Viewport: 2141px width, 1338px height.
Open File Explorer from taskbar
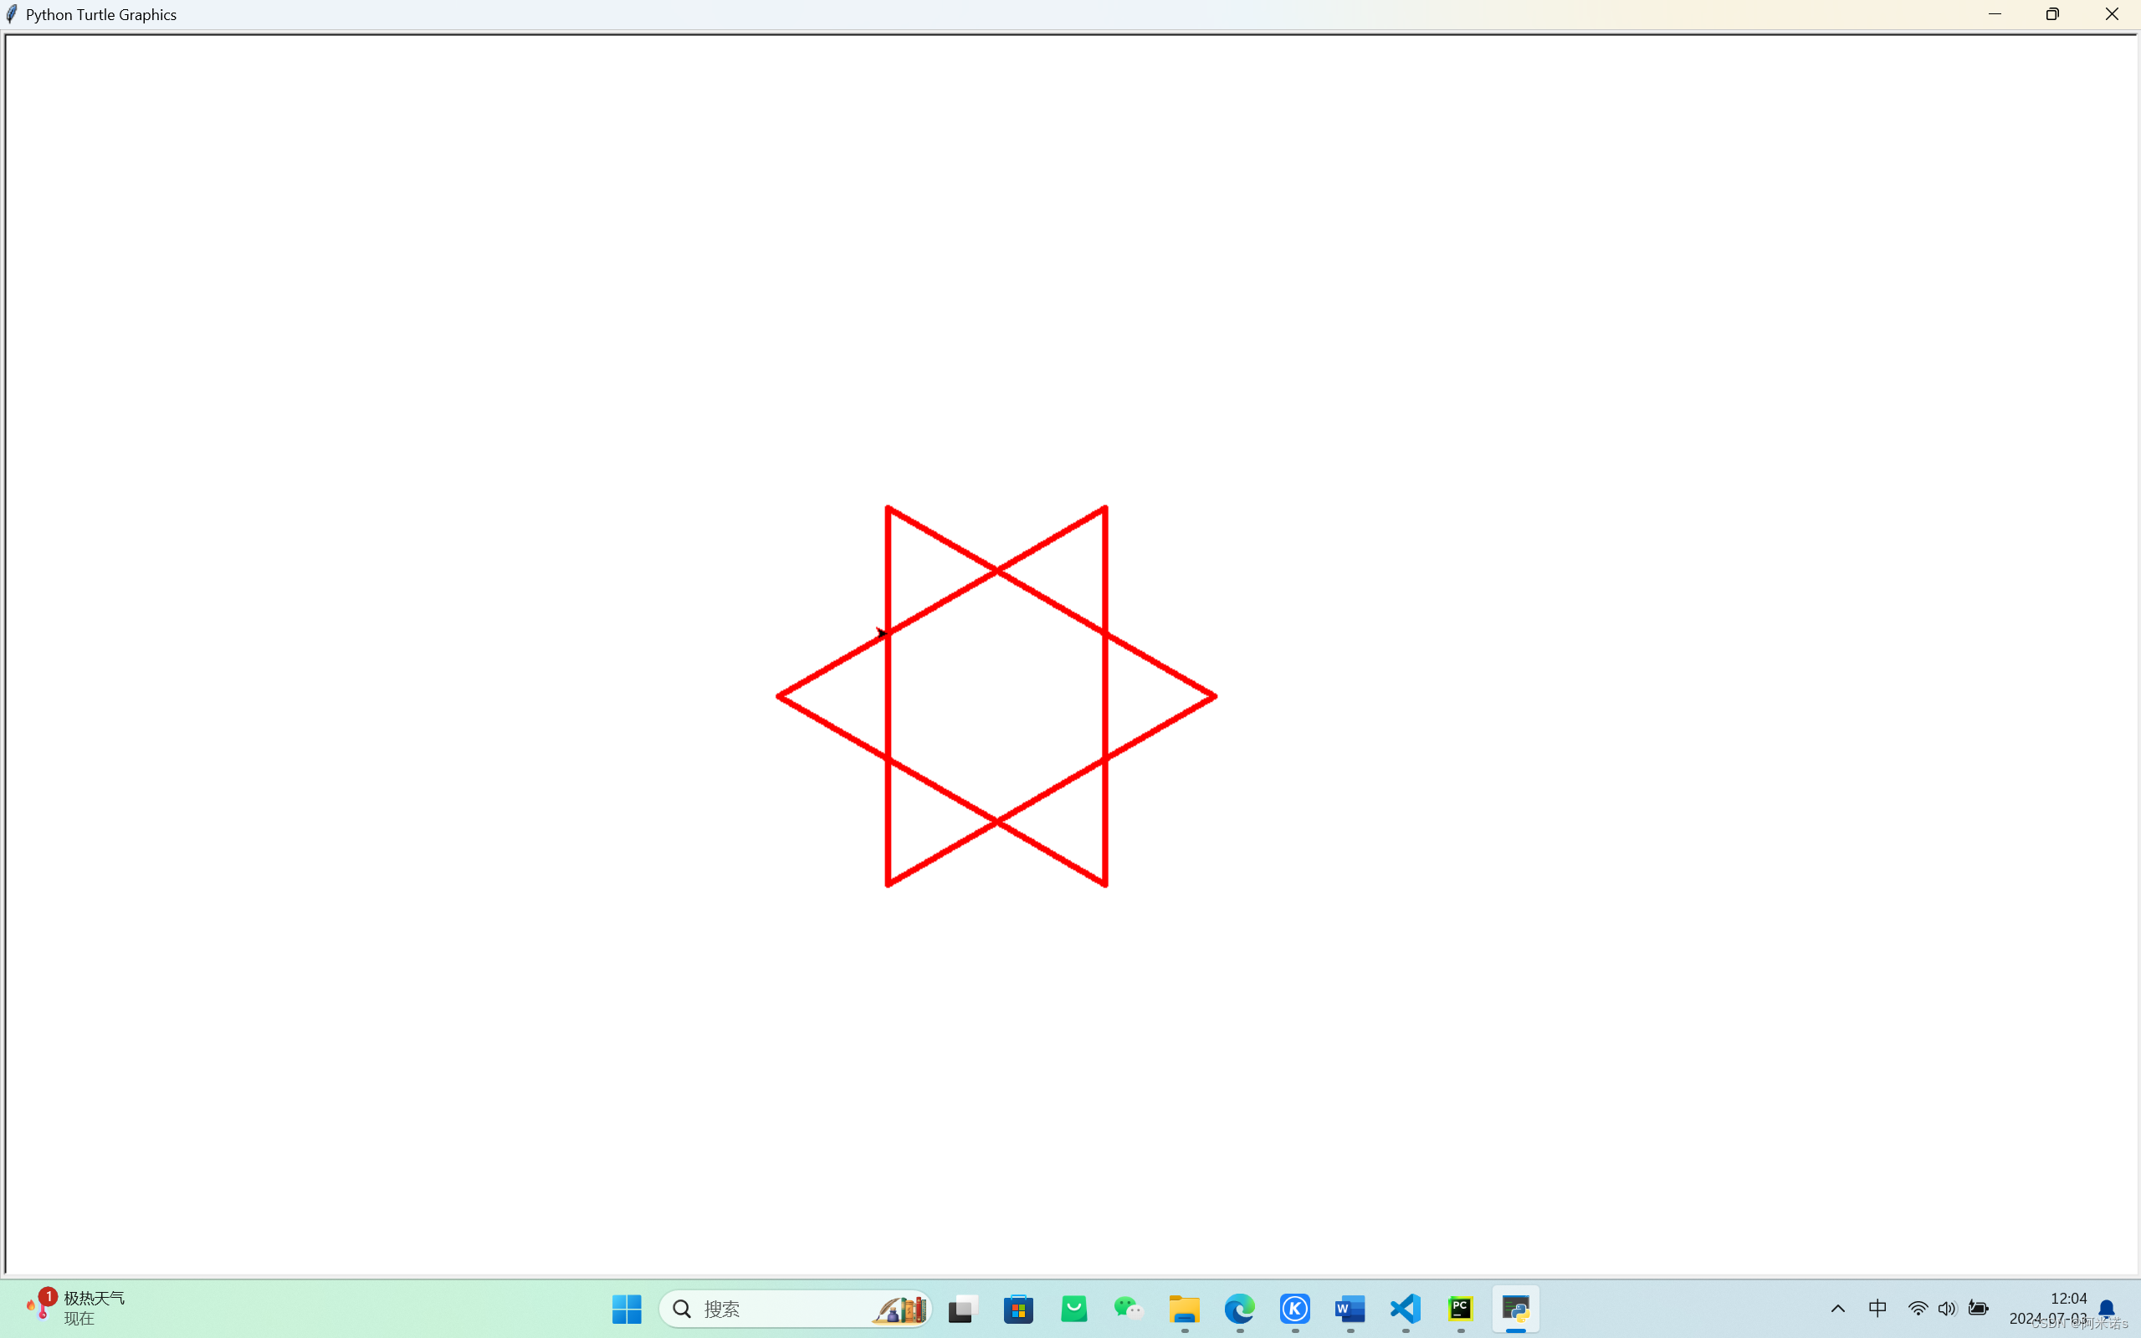click(x=1184, y=1309)
